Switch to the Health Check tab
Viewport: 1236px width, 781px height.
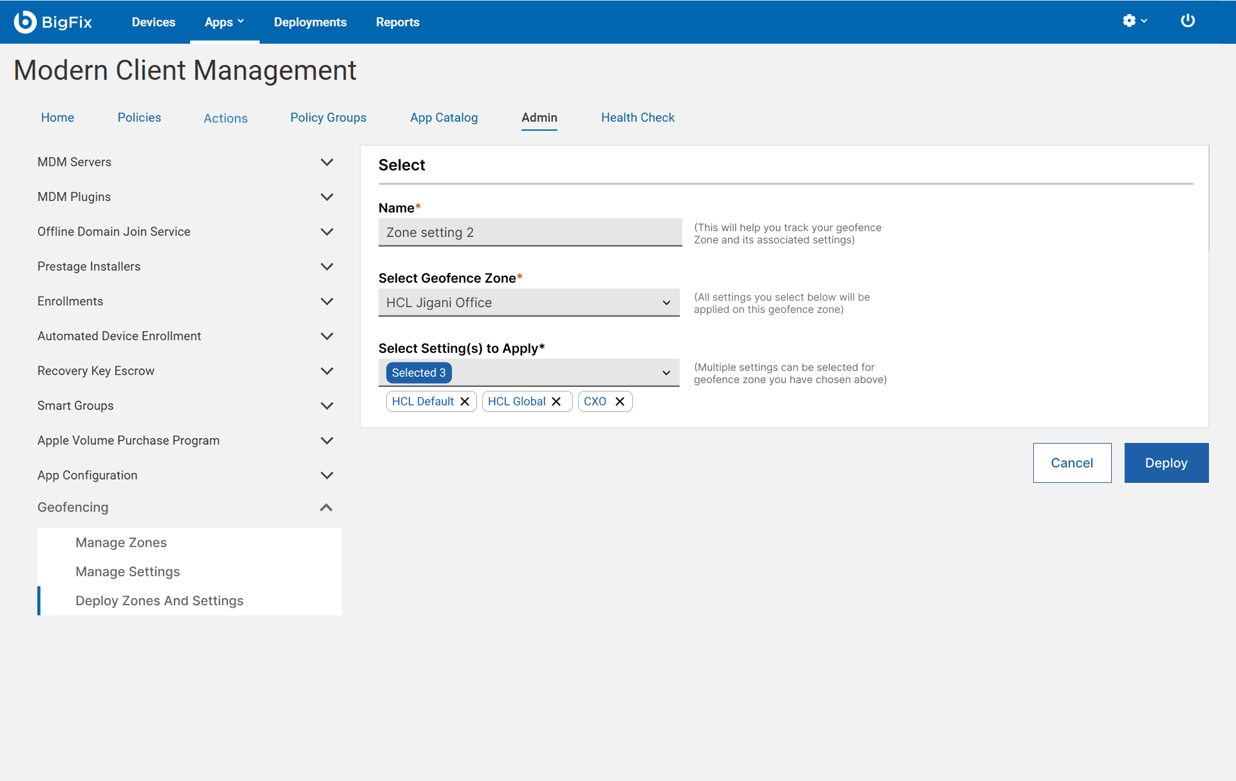[638, 118]
